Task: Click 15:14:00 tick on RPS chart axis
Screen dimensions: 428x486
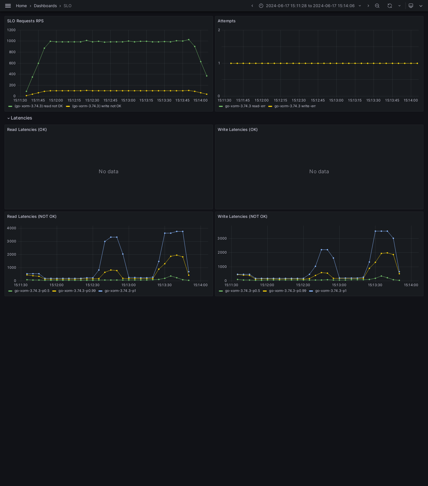Action: pos(201,100)
